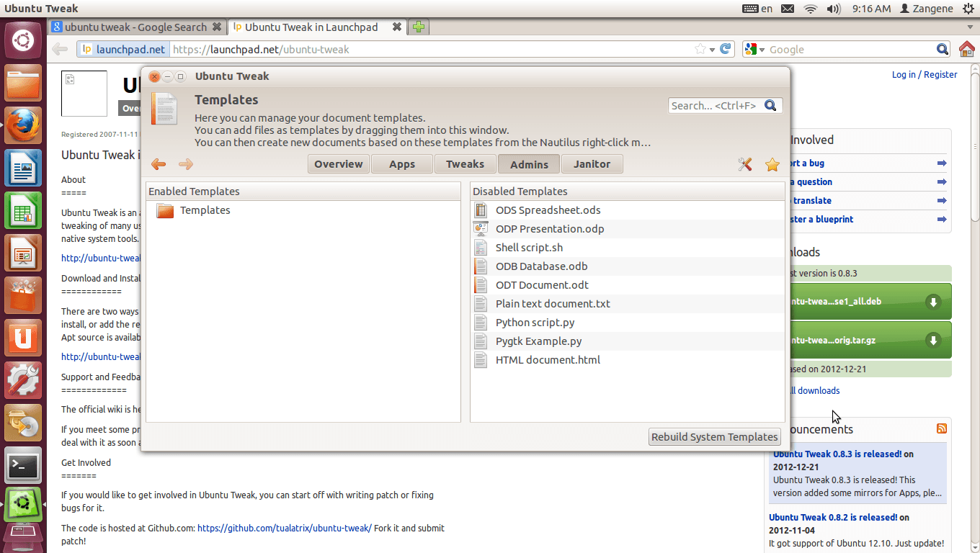Click the search magnifier in Ubuntu Tweak
The width and height of the screenshot is (980, 553).
[x=770, y=105]
